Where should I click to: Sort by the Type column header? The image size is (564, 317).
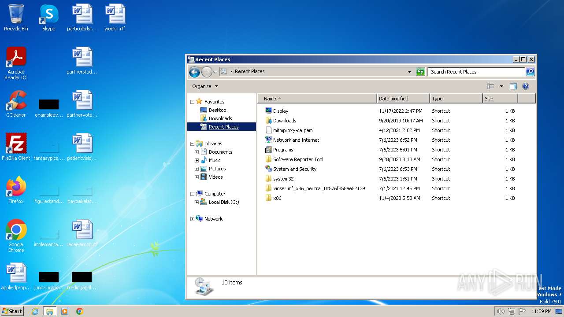coord(456,99)
